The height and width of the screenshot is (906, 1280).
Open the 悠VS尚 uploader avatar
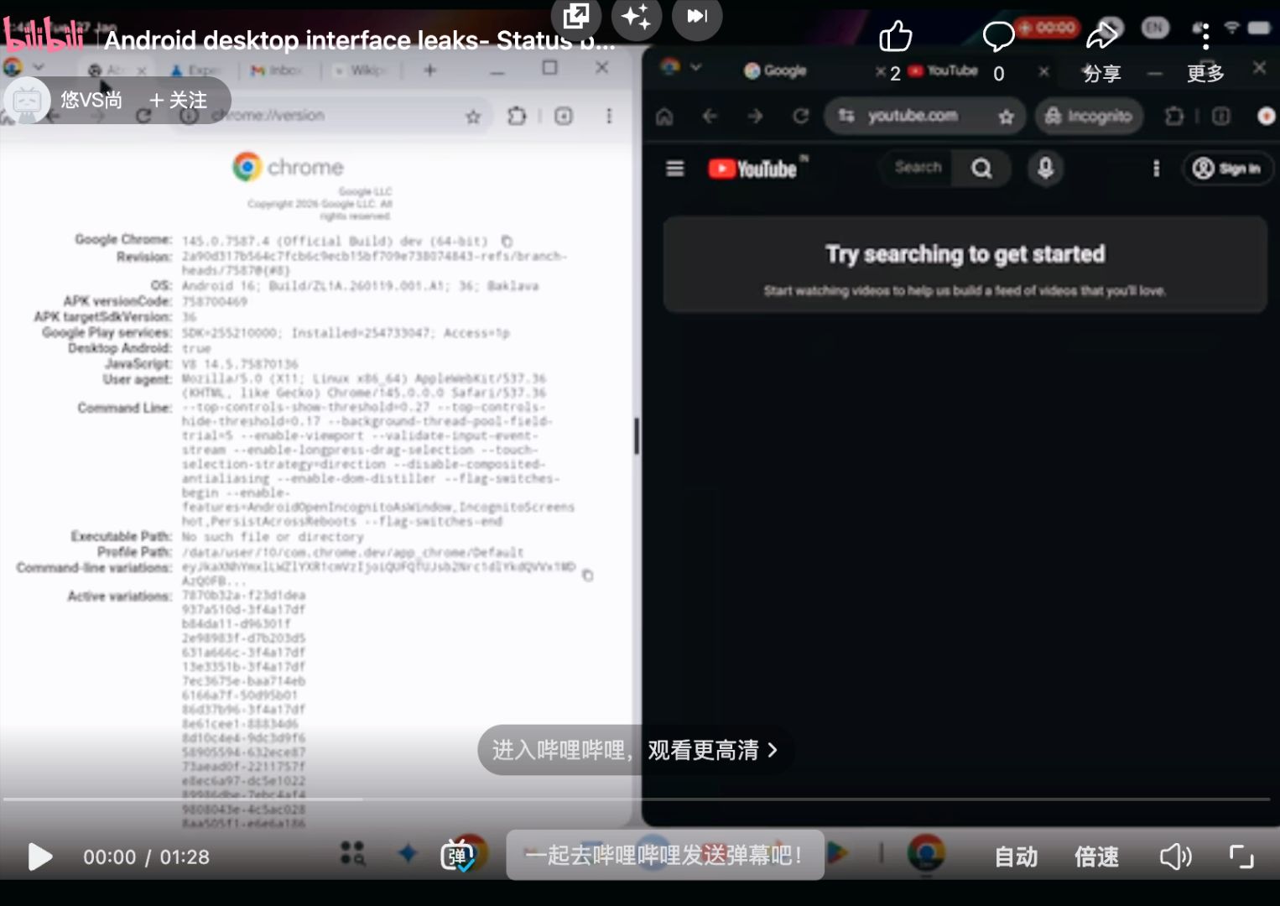[x=27, y=101]
